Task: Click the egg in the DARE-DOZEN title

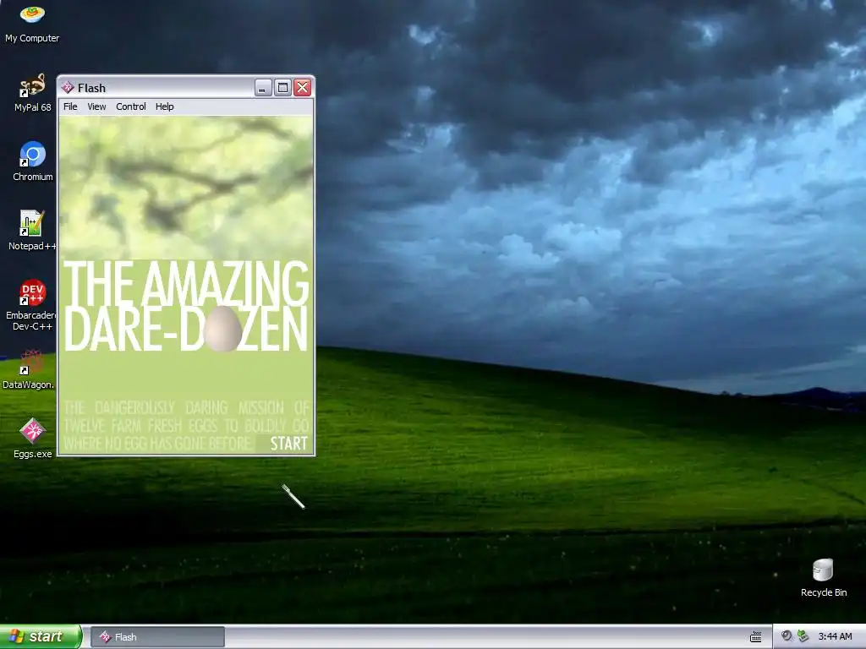Action: click(222, 329)
